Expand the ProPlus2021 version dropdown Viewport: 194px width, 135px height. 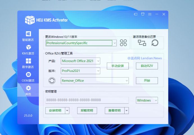click(98, 71)
